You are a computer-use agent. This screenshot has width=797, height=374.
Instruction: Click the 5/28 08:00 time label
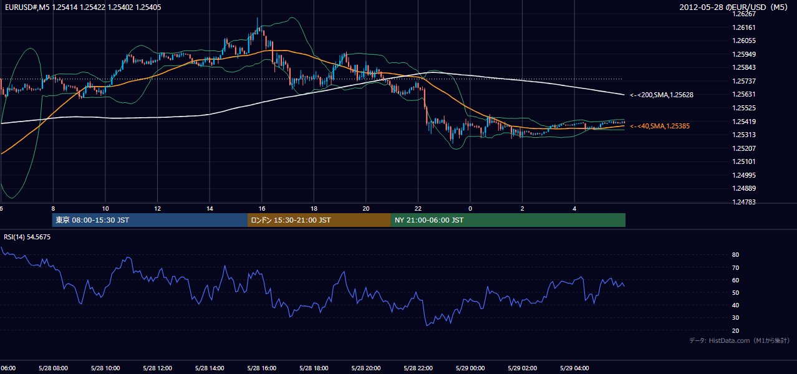[53, 368]
